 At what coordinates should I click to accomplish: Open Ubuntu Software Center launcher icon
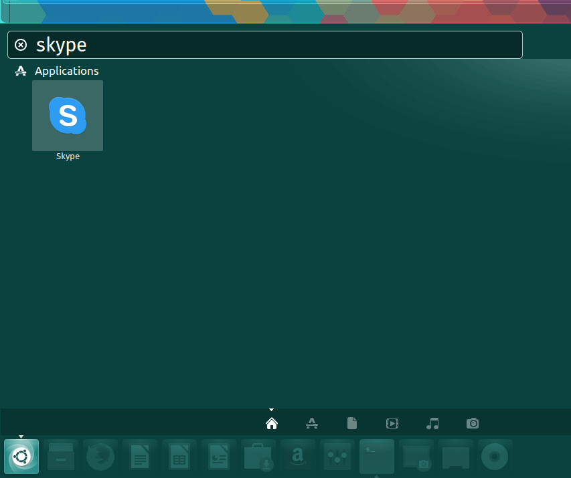[258, 457]
